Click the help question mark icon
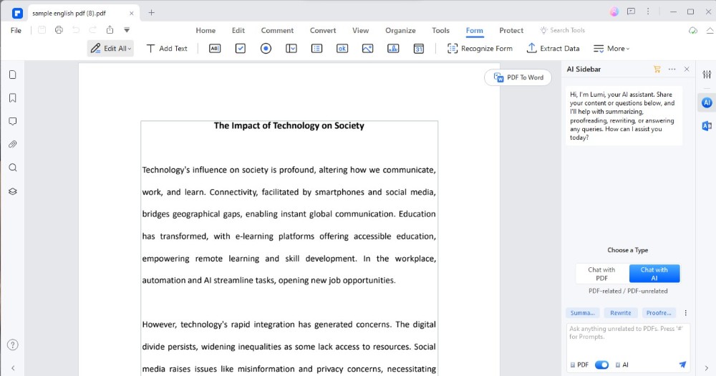 click(x=13, y=345)
